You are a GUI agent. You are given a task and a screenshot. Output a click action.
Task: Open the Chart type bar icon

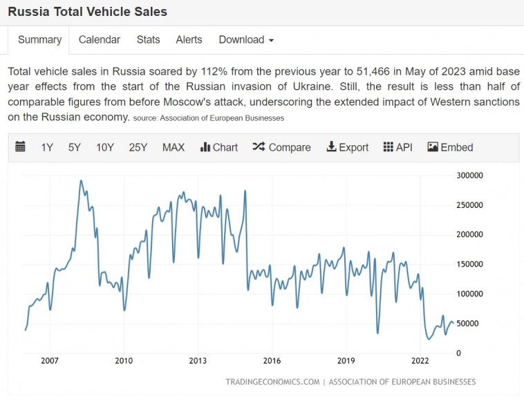click(205, 147)
